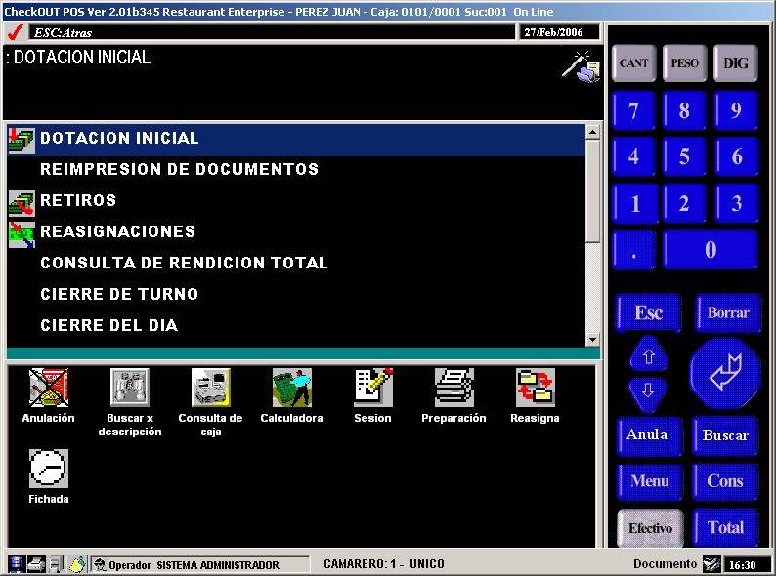Tap keypad digit 3
This screenshot has width=776, height=576.
point(736,203)
